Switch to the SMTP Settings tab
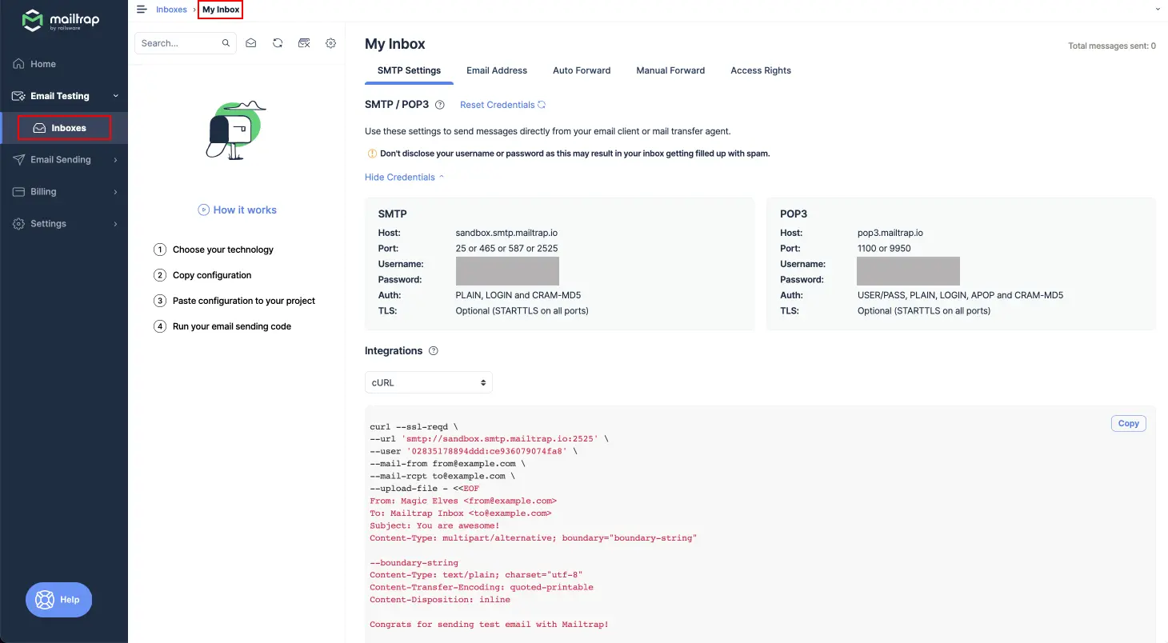Viewport: 1168px width, 643px height. pos(409,70)
